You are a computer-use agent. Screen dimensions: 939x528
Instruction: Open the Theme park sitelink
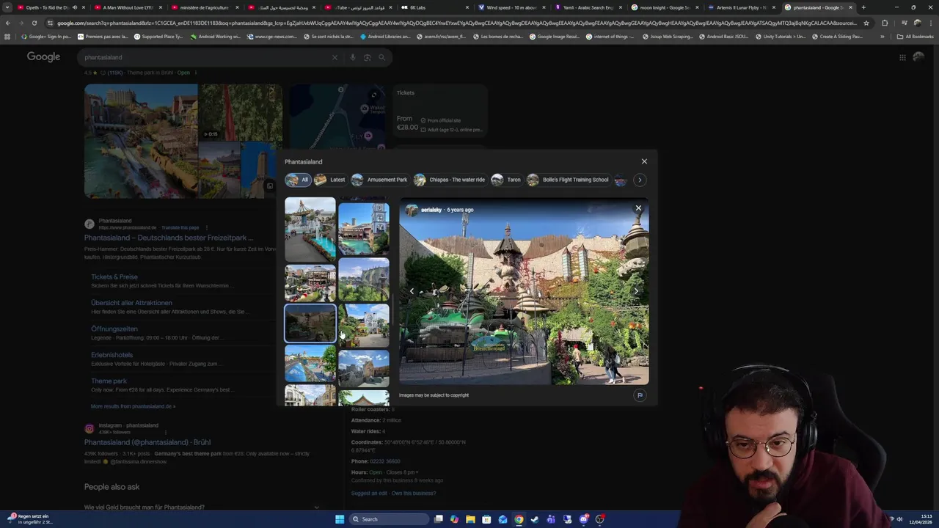pos(109,381)
